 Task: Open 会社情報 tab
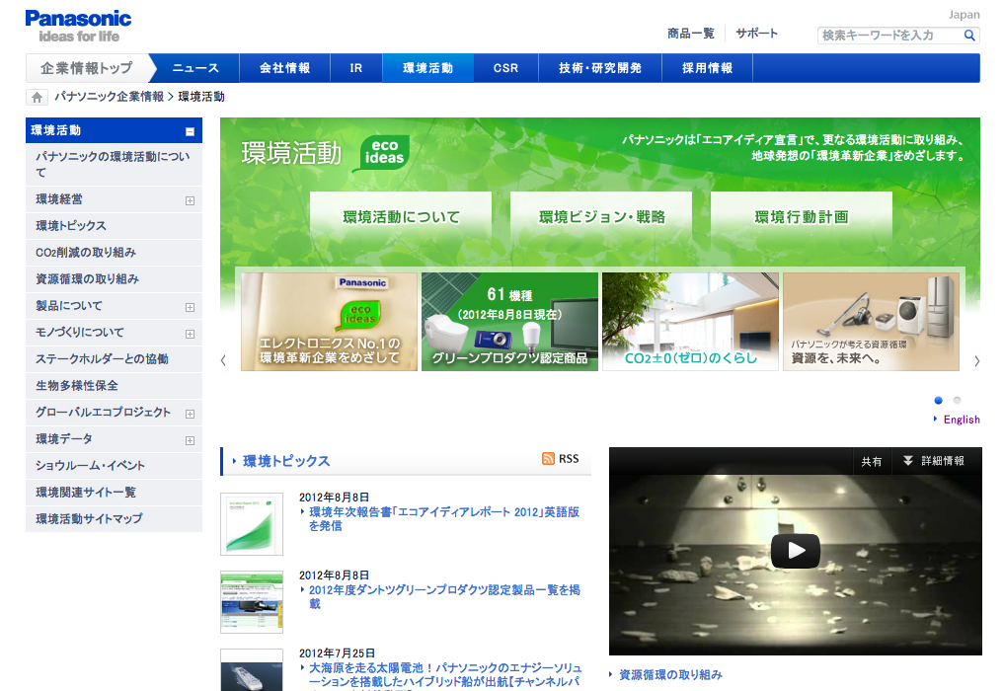(x=284, y=68)
